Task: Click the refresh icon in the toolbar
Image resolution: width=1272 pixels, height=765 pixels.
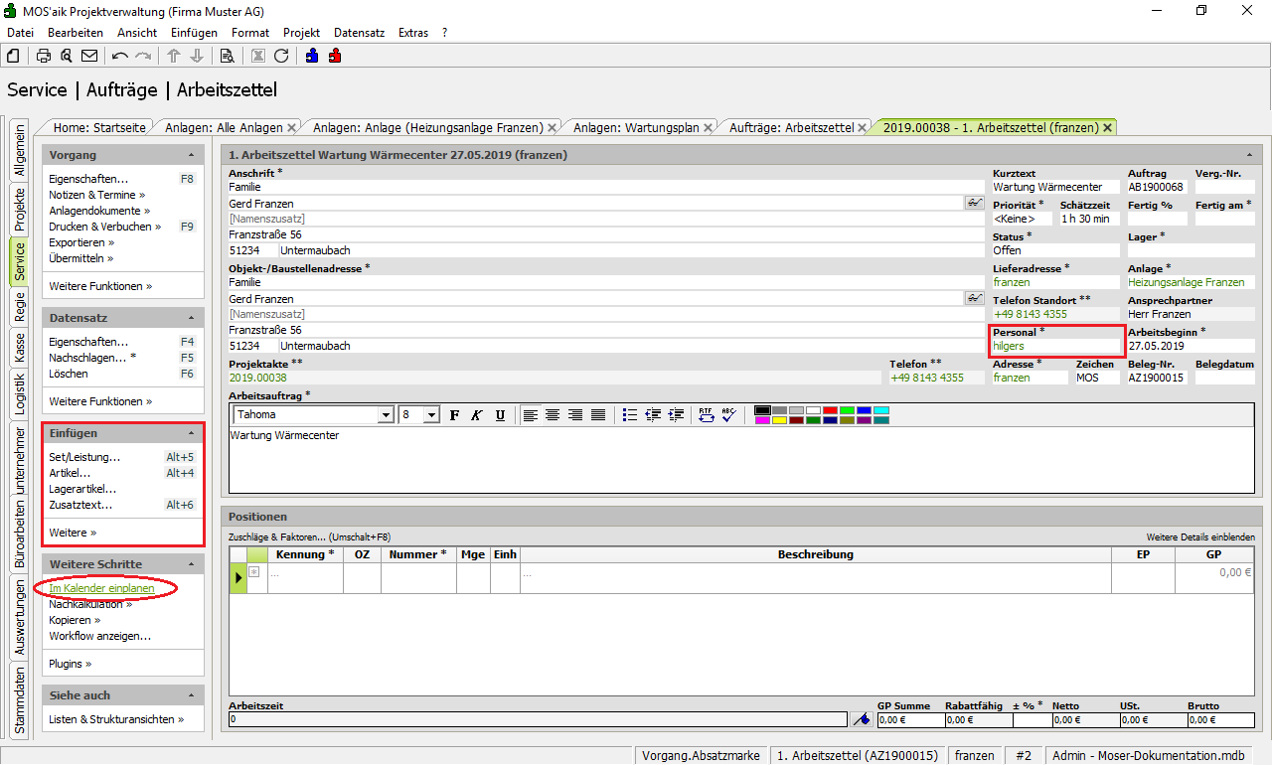Action: pos(281,56)
